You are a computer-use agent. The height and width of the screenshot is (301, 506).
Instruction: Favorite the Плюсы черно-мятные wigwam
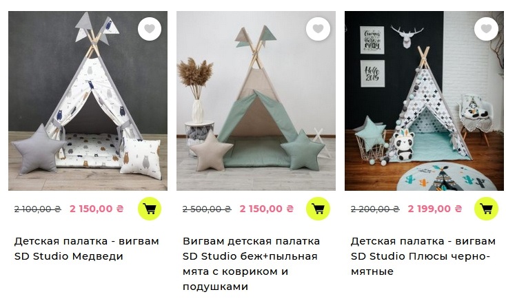coord(486,29)
